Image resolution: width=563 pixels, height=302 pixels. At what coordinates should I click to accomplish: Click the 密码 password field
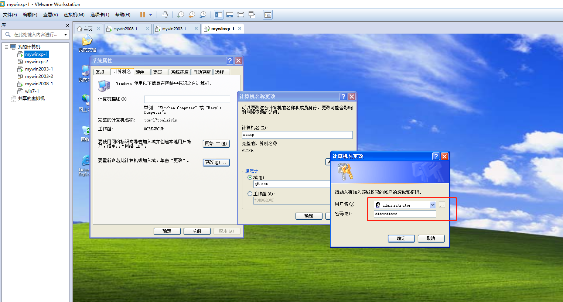point(405,214)
